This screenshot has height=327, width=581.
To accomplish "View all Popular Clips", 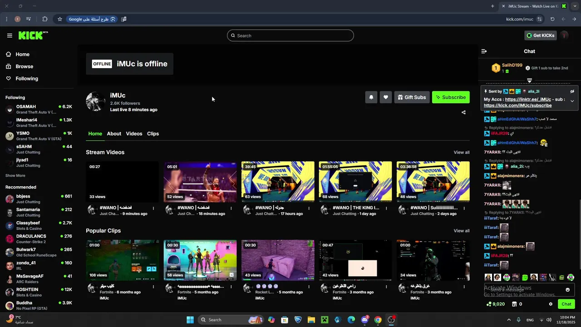I will 462,231.
